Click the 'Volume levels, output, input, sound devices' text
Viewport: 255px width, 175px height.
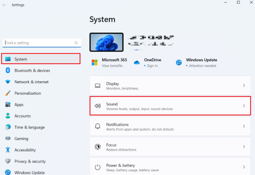[x=140, y=109]
